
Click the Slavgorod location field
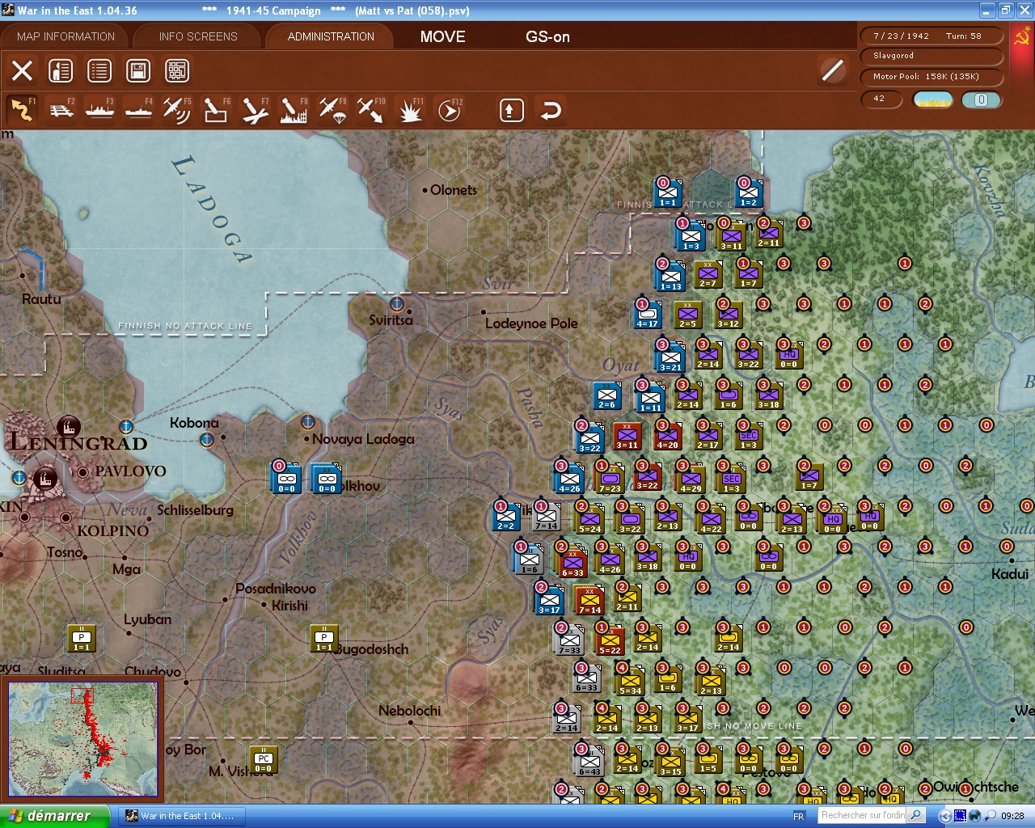point(931,56)
